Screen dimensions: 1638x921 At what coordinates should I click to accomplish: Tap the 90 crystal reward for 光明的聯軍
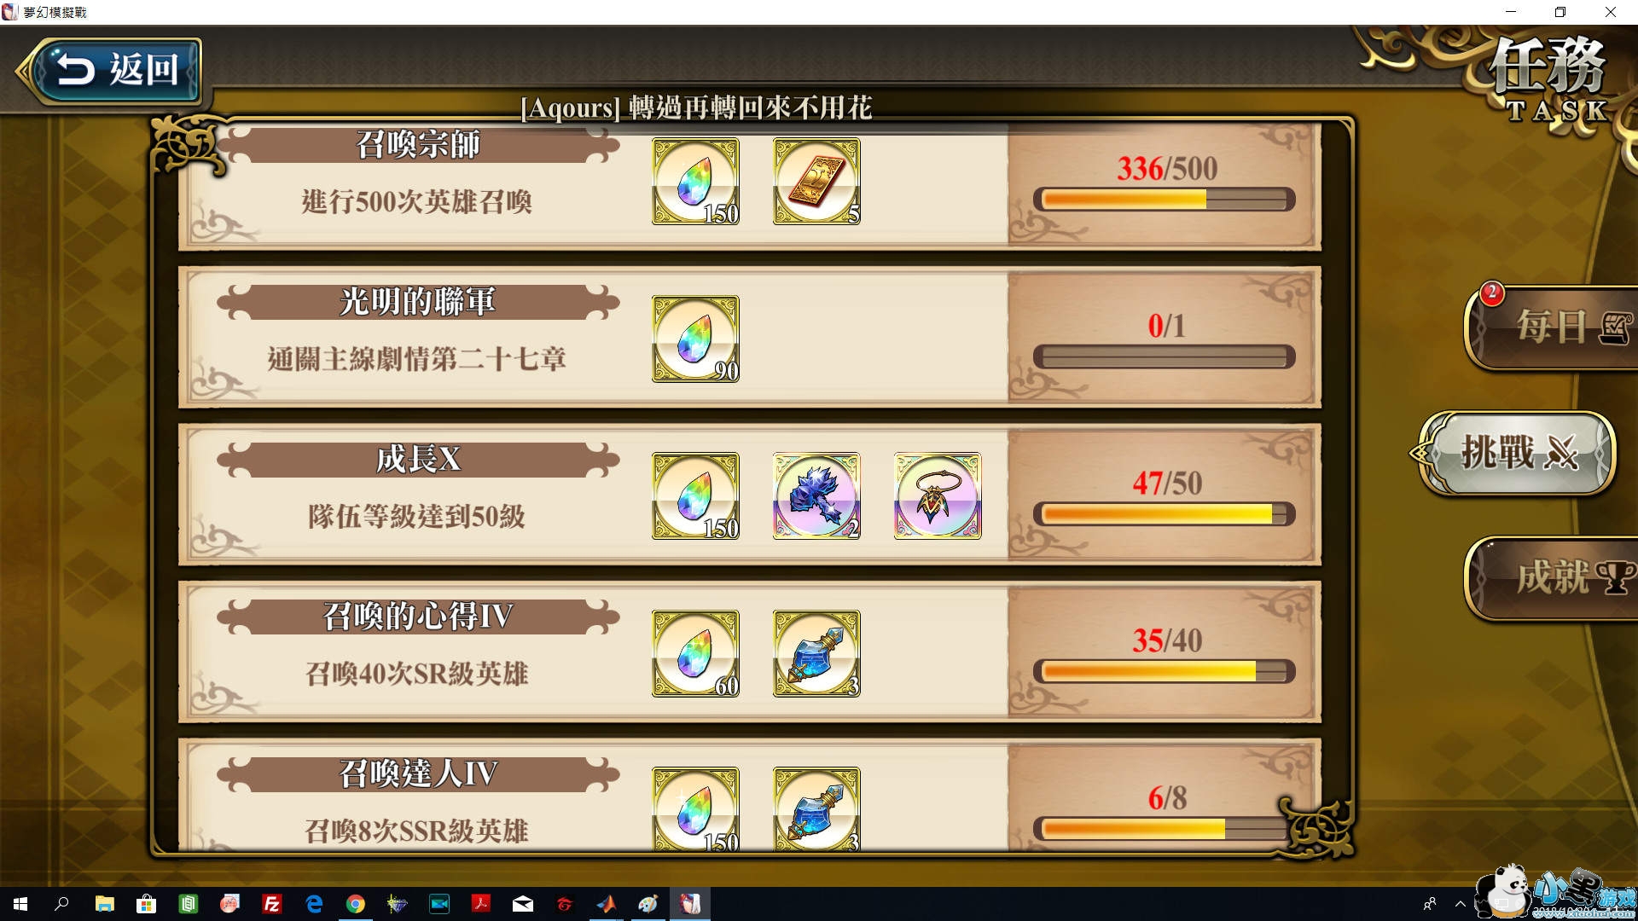(x=695, y=339)
